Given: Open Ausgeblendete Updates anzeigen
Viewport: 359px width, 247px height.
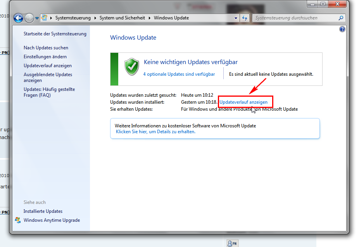Looking at the screenshot, I should [48, 78].
